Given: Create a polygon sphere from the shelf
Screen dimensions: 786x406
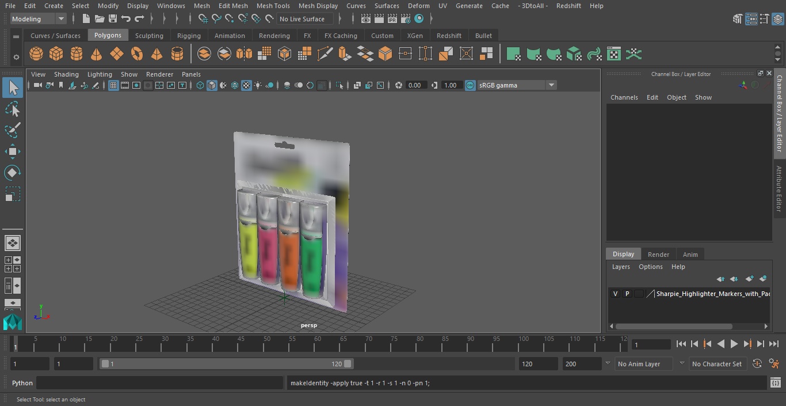Looking at the screenshot, I should pos(36,54).
